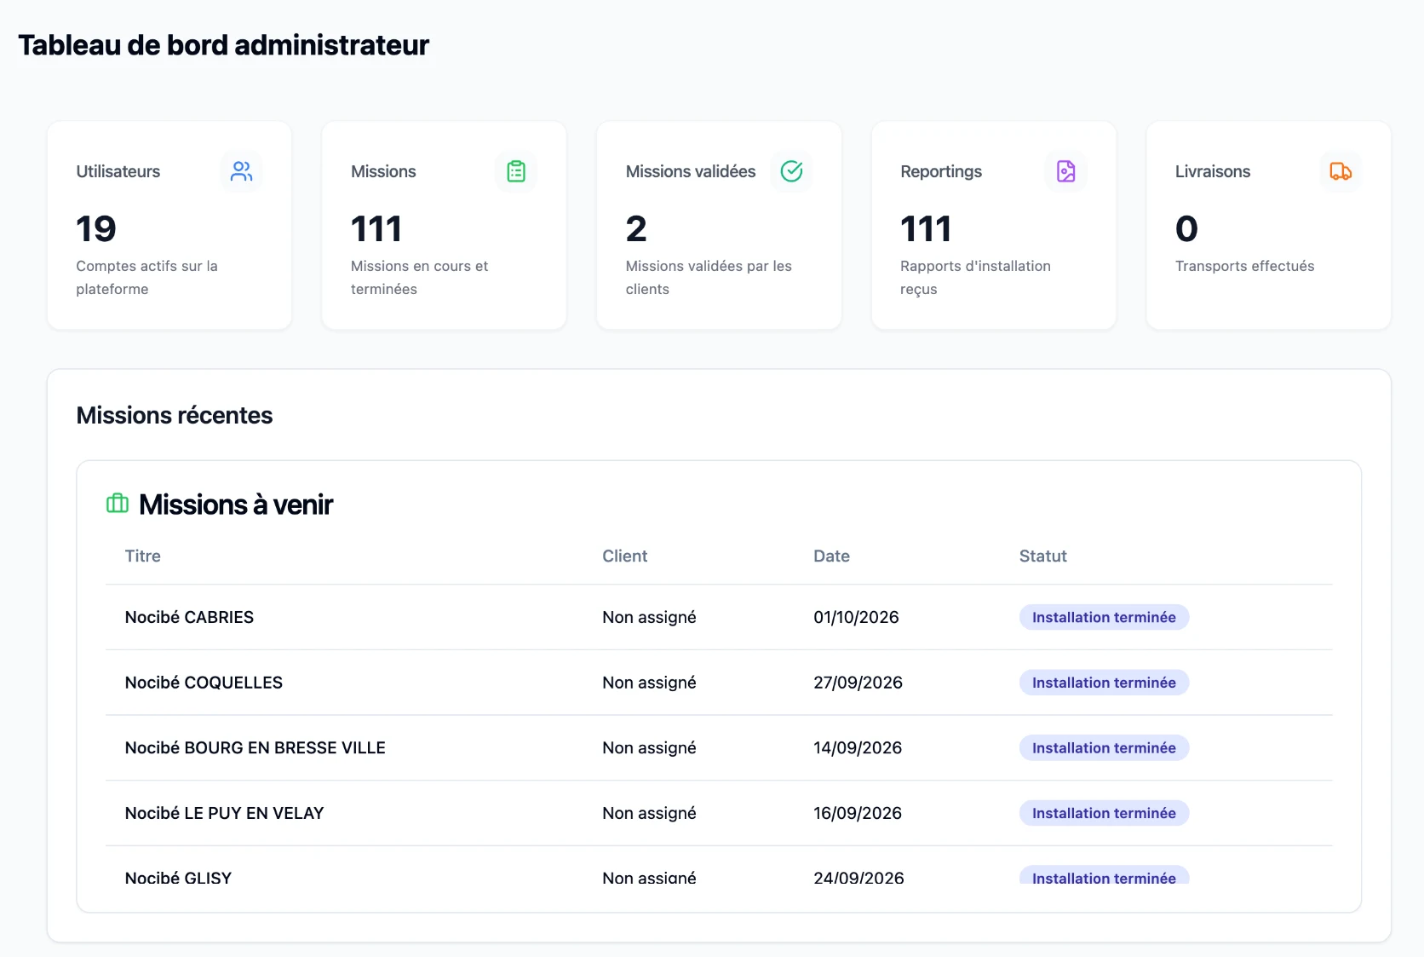Click Installation terminée badge for Nocibé CABRIES
1424x957 pixels.
pyautogui.click(x=1104, y=617)
